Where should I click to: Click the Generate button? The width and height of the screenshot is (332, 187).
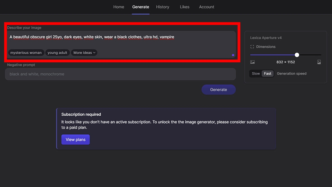pyautogui.click(x=219, y=90)
